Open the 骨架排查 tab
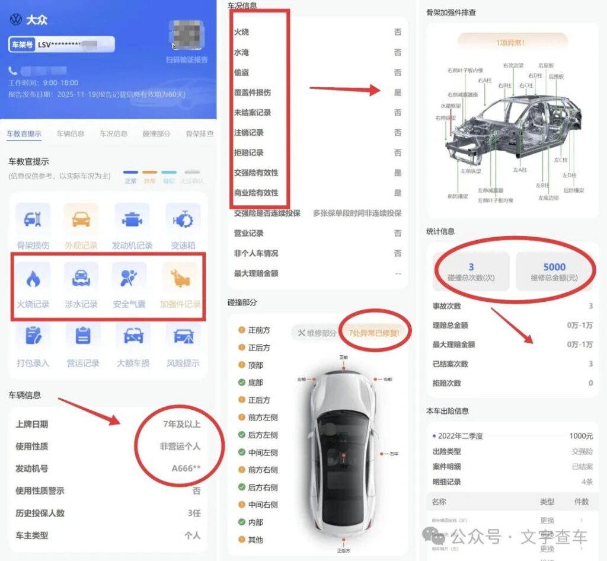The height and width of the screenshot is (561, 607). pos(200,134)
